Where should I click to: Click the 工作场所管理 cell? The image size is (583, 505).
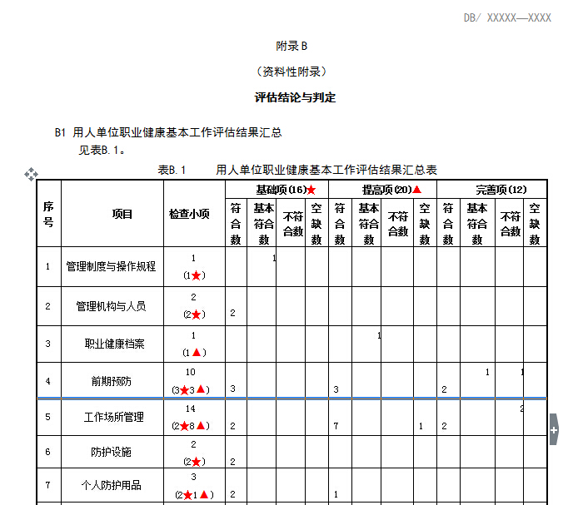tap(112, 417)
